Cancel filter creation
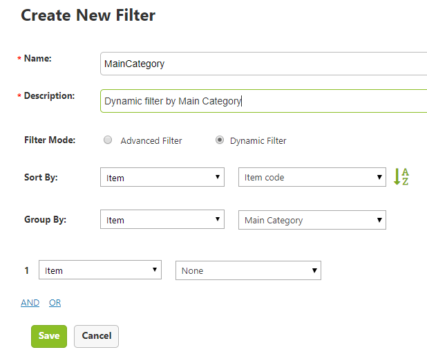 97,336
